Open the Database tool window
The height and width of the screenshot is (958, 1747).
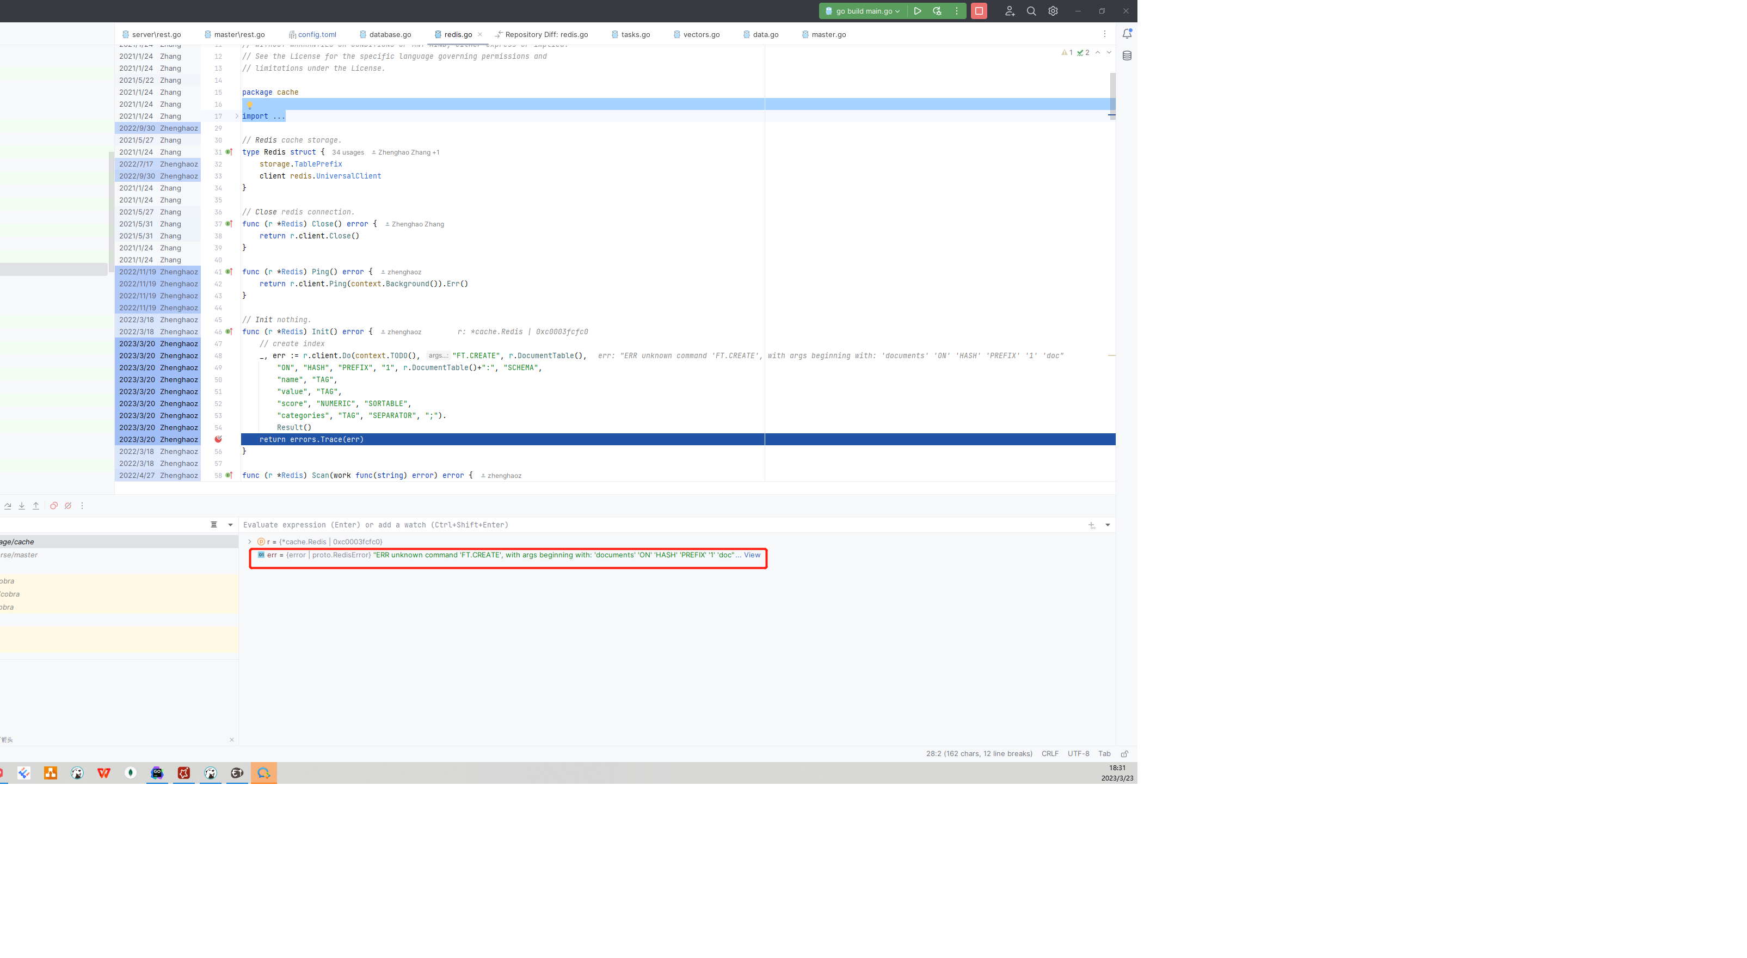[1127, 56]
